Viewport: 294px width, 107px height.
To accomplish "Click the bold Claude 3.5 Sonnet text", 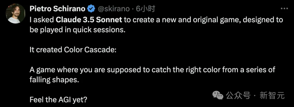I will (x=89, y=20).
